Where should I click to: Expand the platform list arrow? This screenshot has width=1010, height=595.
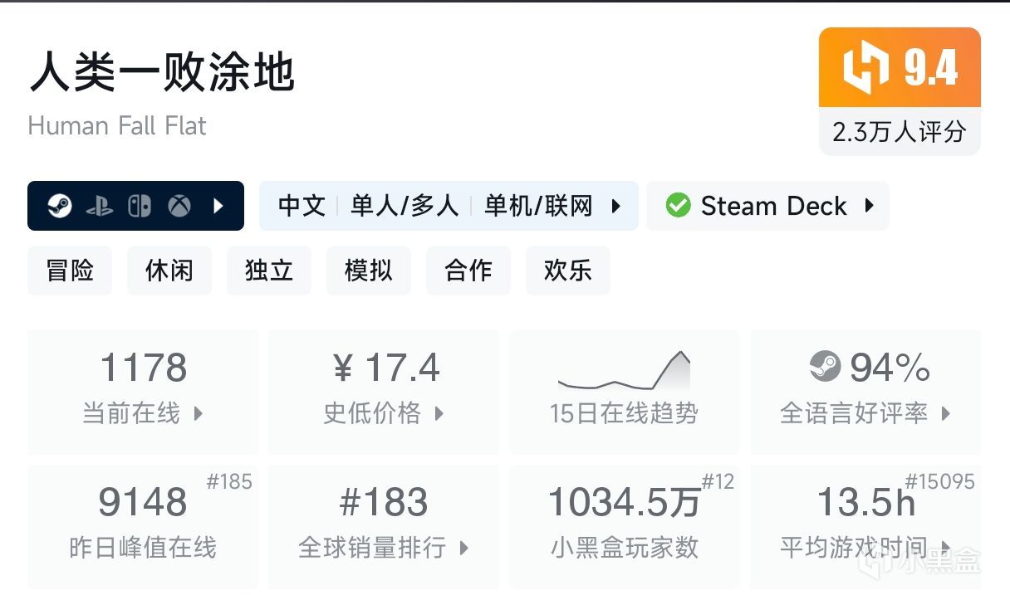pos(218,206)
